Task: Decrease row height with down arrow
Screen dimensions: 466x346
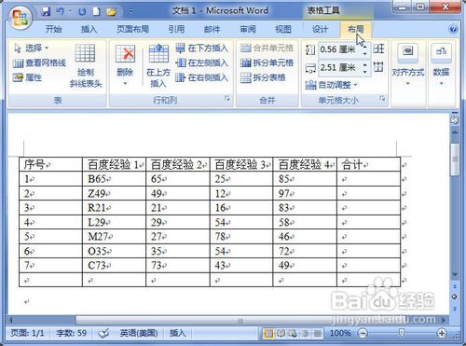Action: tap(365, 53)
